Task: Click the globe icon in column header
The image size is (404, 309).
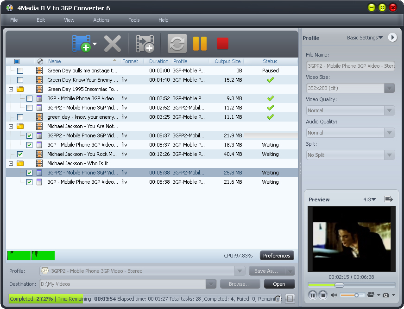Action: coord(40,61)
